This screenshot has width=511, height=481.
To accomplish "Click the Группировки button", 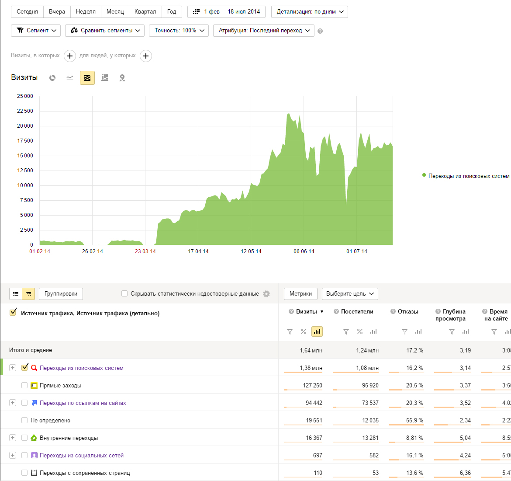I will coord(61,294).
